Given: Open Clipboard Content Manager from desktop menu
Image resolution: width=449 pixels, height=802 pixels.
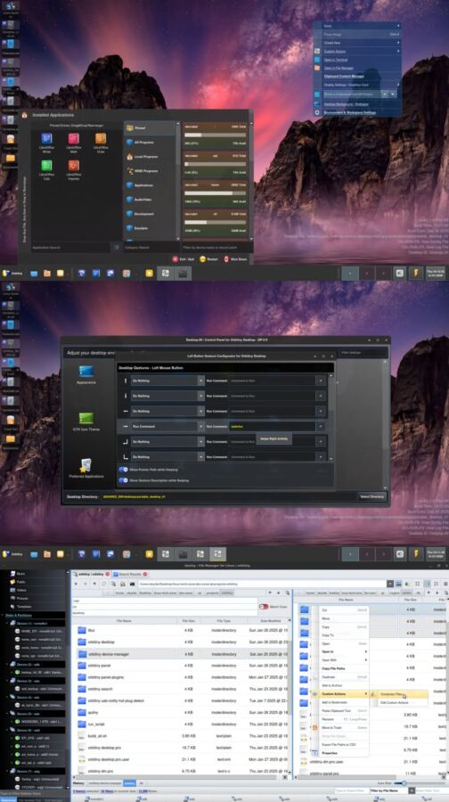Looking at the screenshot, I should pos(357,77).
